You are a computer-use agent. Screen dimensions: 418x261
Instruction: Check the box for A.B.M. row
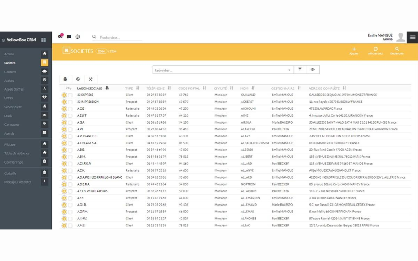point(70,157)
